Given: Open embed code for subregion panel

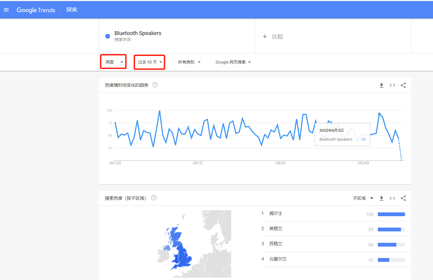Looking at the screenshot, I should tap(392, 198).
